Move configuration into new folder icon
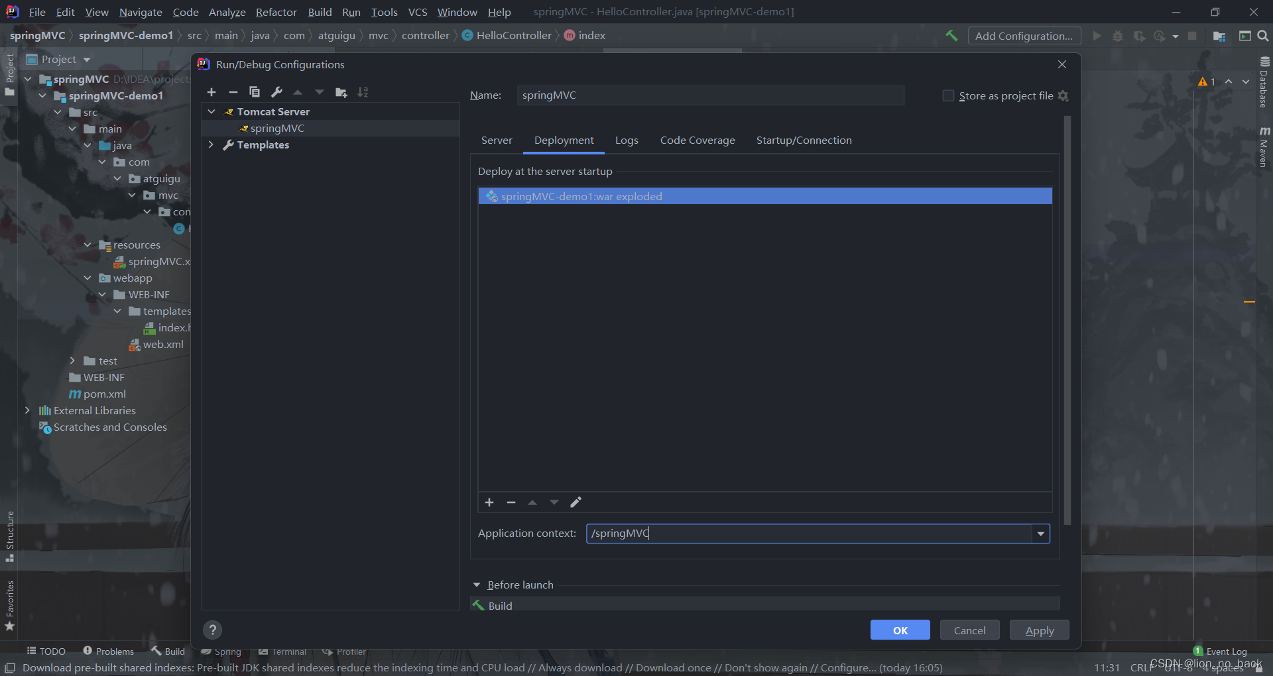The height and width of the screenshot is (676, 1273). tap(341, 92)
